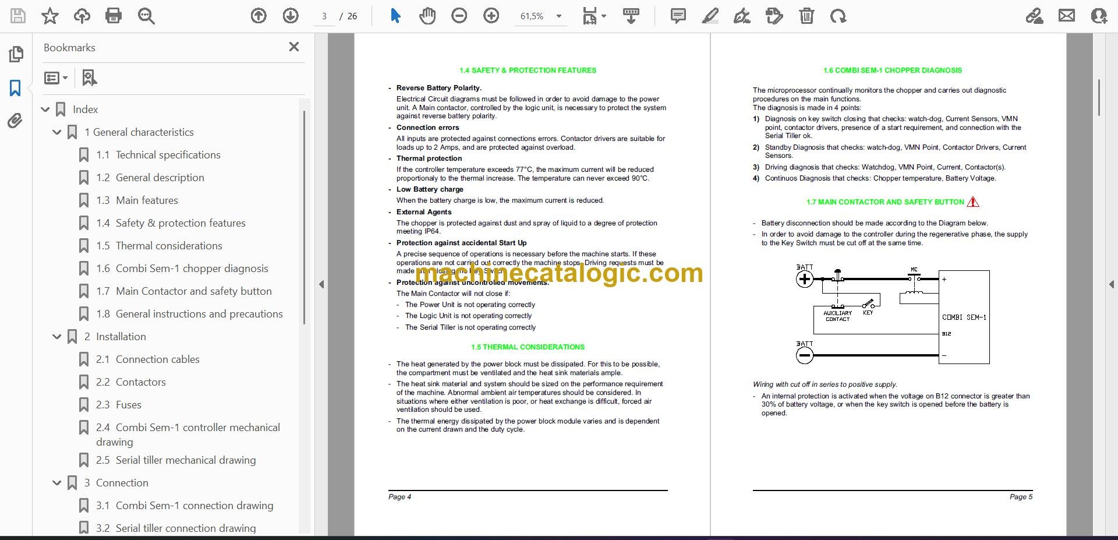Select bookmark 1.4 Safety & protection features
Viewport: 1118px width, 540px height.
tap(171, 223)
